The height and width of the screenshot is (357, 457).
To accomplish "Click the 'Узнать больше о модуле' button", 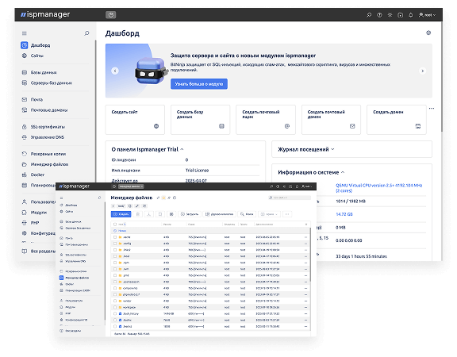I will [x=199, y=84].
